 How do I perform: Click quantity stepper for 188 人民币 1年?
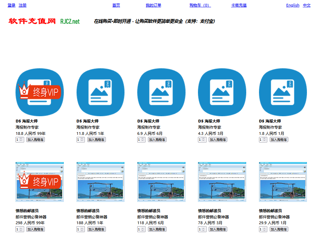[x=81, y=229]
